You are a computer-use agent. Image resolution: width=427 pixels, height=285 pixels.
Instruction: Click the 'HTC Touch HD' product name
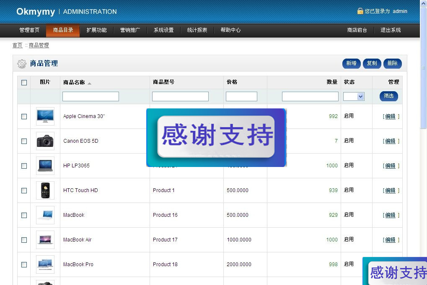(x=80, y=190)
